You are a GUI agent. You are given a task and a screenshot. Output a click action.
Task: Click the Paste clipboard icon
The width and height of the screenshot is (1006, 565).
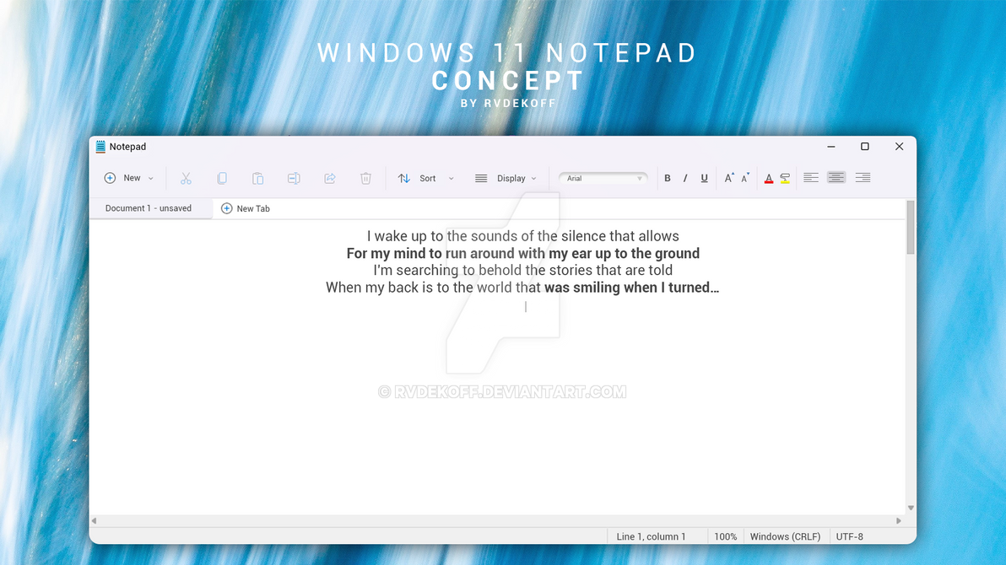coord(258,178)
